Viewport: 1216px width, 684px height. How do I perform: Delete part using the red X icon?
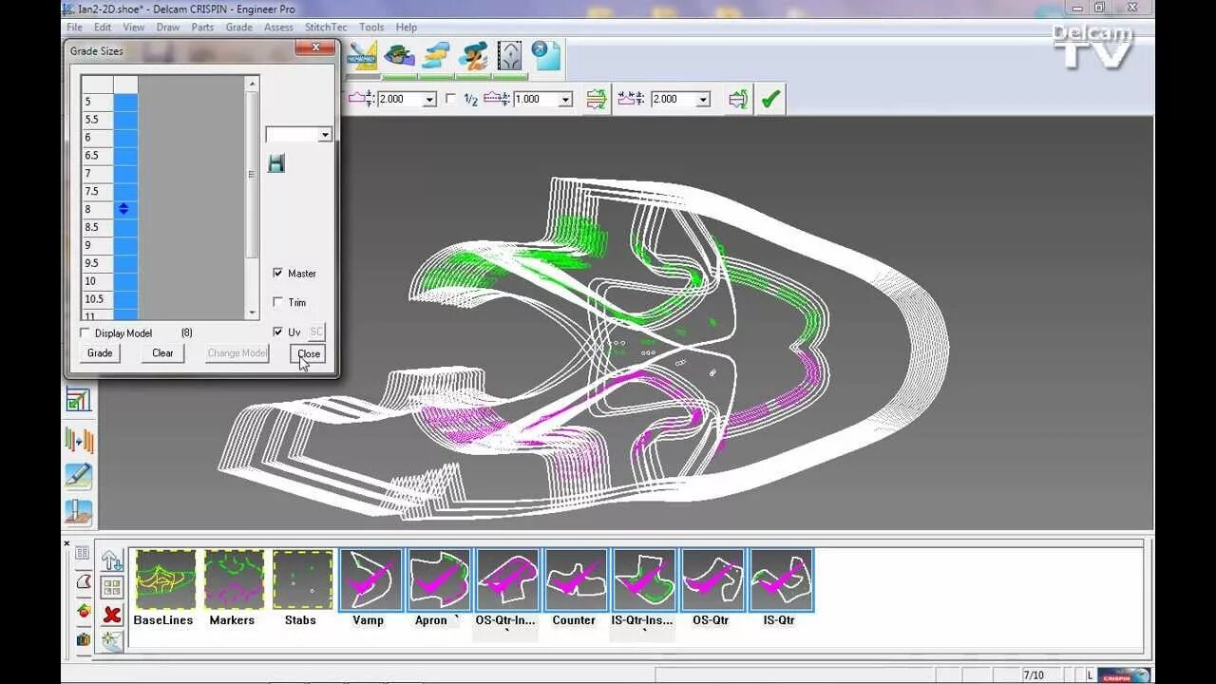point(112,615)
